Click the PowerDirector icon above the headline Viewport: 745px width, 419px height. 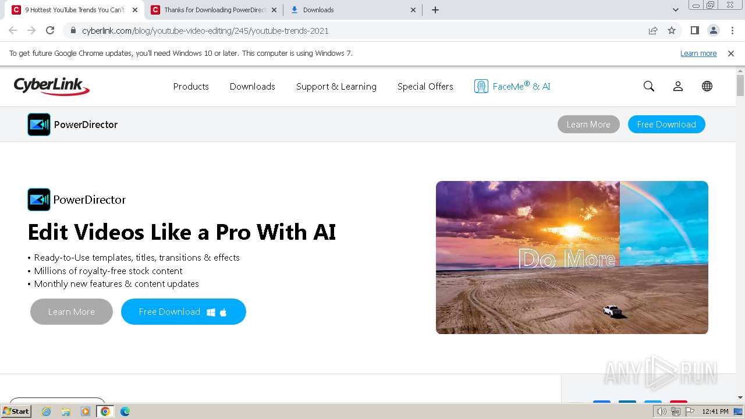pos(39,200)
